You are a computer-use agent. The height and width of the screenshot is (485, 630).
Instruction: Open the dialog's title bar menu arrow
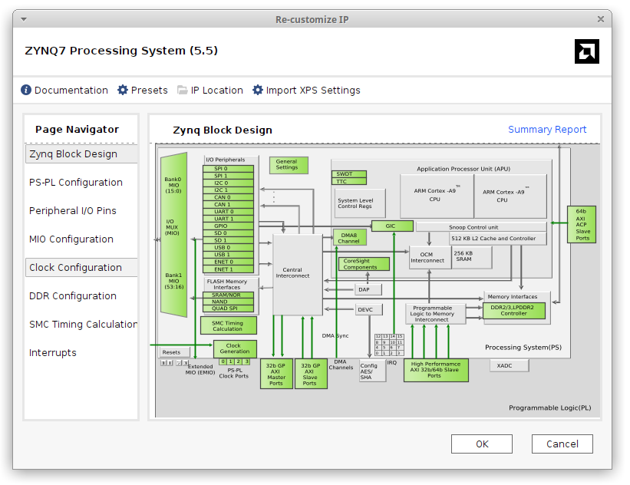(24, 19)
